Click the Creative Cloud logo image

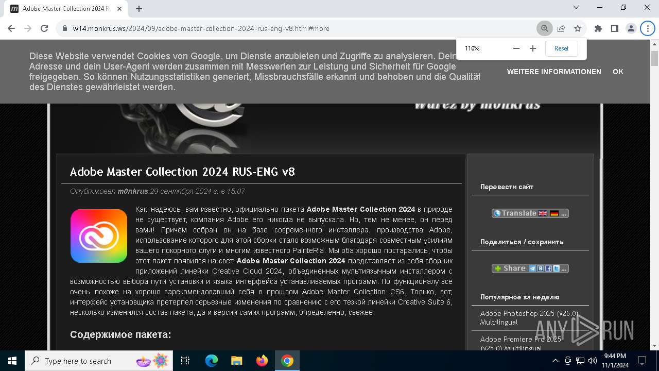pyautogui.click(x=99, y=236)
